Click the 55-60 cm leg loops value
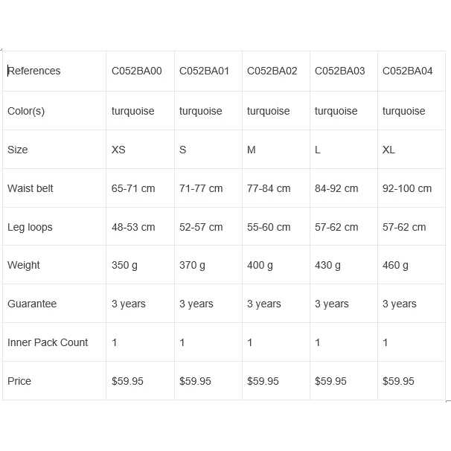 point(269,227)
